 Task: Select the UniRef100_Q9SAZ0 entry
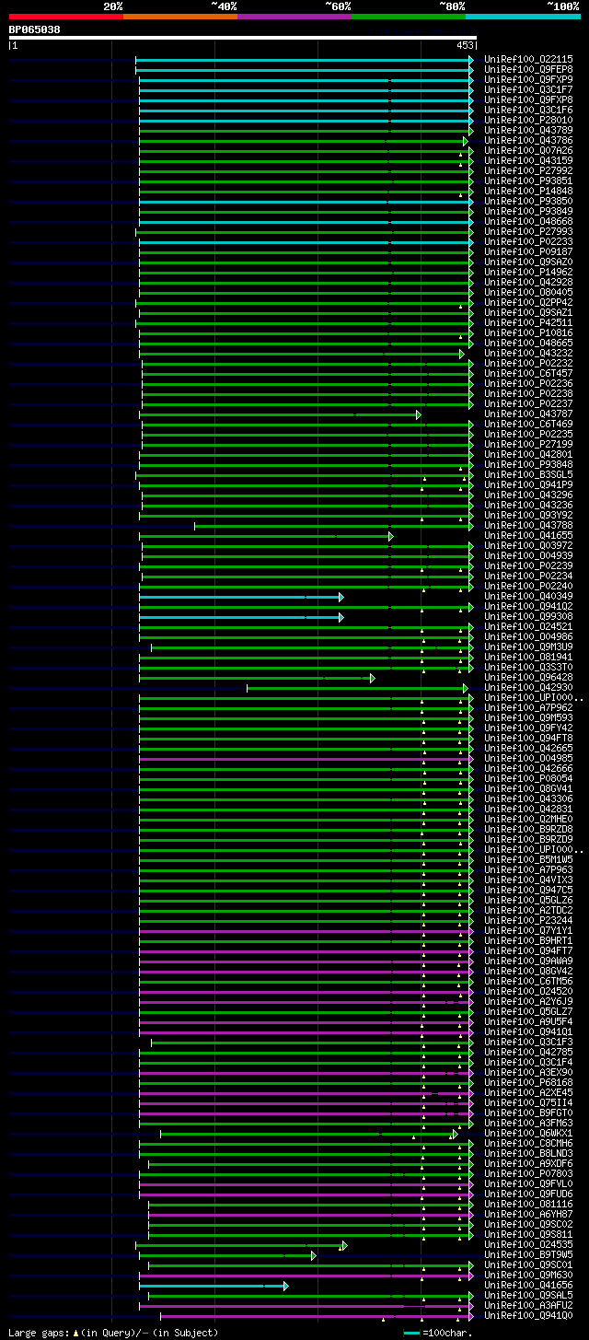point(528,262)
